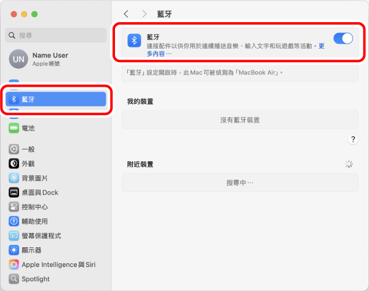
Task: Open 顯示器 settings from the sidebar
Action: (x=31, y=250)
